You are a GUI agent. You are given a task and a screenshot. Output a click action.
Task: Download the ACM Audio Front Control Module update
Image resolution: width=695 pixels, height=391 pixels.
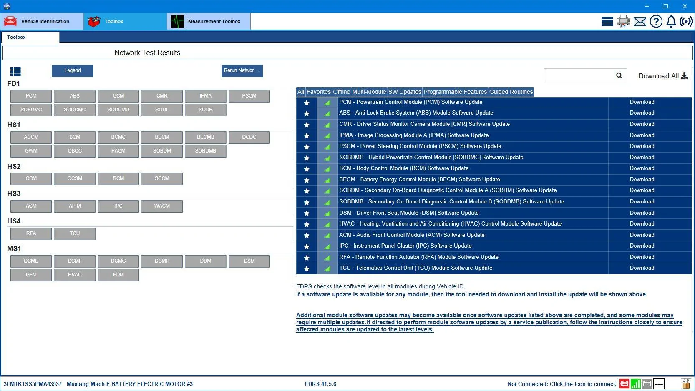pyautogui.click(x=642, y=235)
